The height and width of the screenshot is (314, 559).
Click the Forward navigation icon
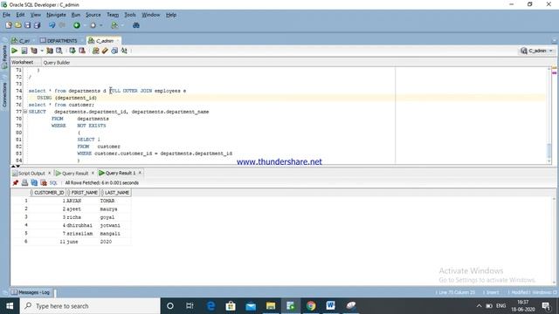click(x=93, y=25)
